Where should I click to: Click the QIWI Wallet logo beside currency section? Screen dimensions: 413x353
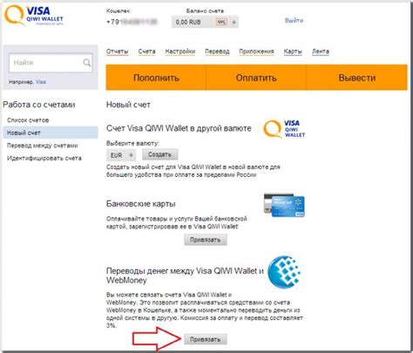click(x=284, y=129)
